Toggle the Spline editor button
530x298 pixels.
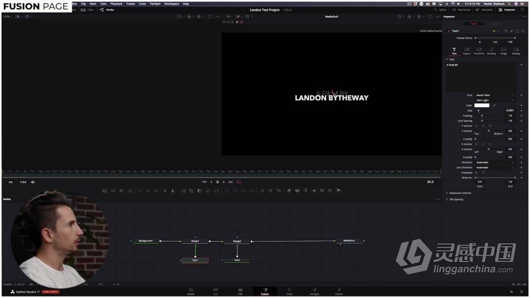click(x=441, y=10)
